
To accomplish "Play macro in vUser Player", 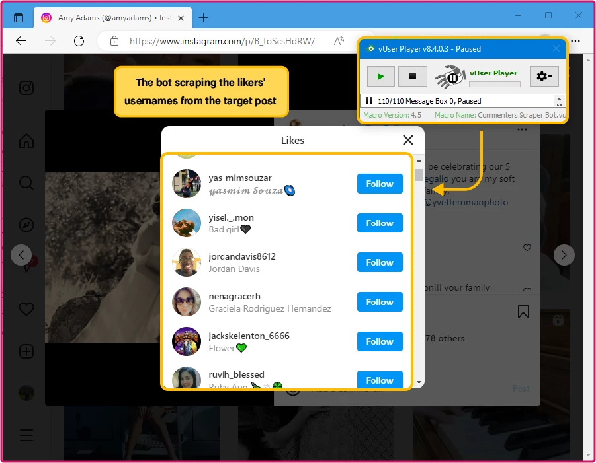I will (380, 77).
